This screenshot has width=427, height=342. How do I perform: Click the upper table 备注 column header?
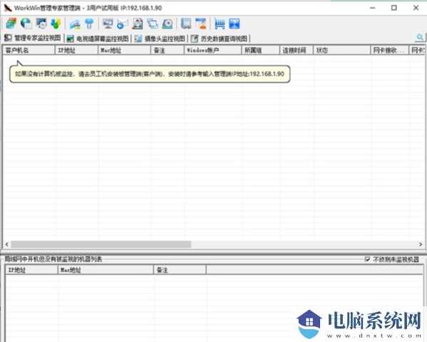pyautogui.click(x=168, y=50)
